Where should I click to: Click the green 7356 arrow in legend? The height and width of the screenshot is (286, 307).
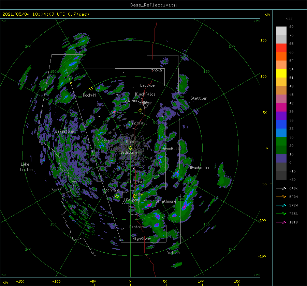[x=281, y=214]
